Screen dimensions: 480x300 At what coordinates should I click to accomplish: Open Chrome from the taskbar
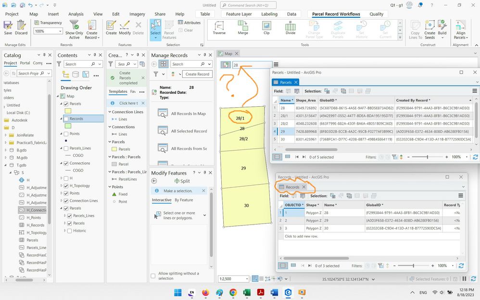click(x=233, y=293)
